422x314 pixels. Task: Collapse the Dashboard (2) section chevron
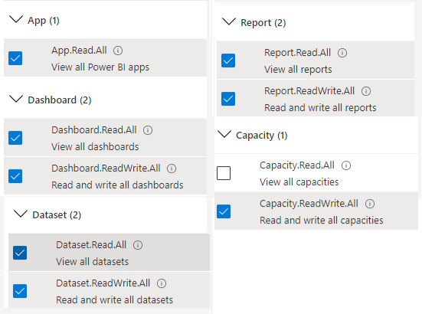16,99
